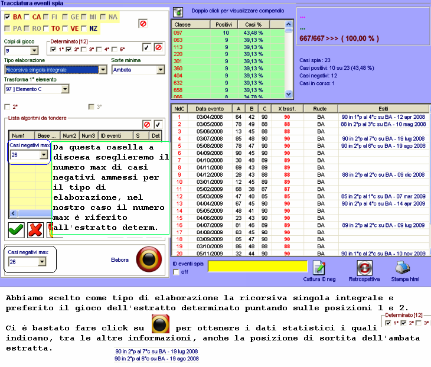Click the compendio icon above Classe table
This screenshot has width=431, height=367.
coord(178,12)
